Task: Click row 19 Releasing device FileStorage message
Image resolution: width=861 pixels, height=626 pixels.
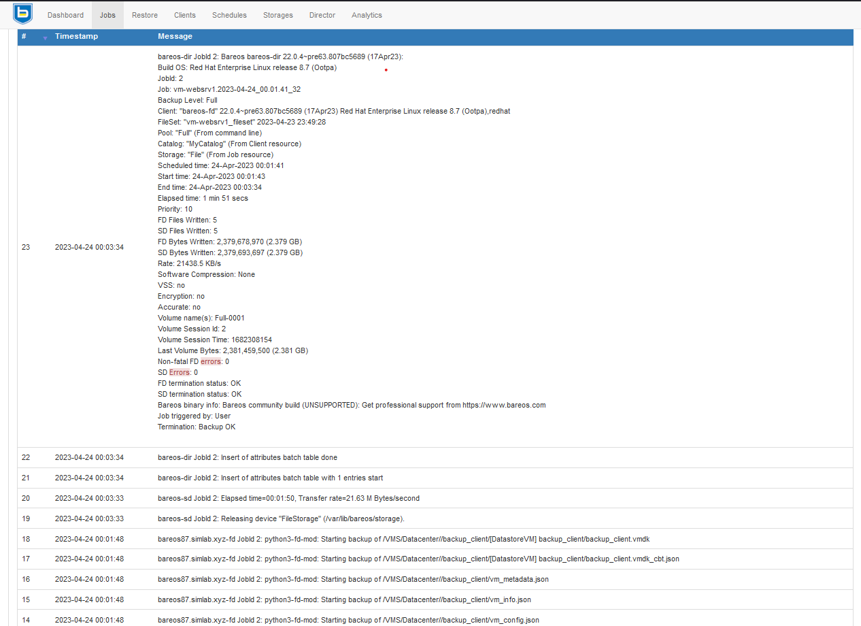Action: [281, 518]
